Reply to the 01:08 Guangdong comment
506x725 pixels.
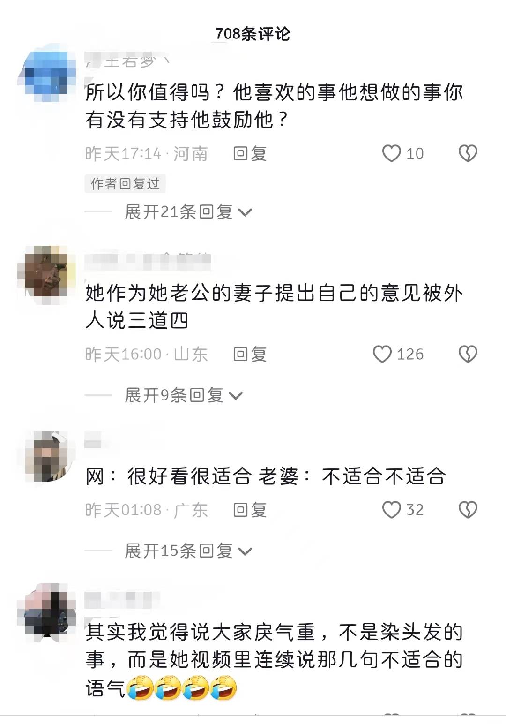coord(250,510)
